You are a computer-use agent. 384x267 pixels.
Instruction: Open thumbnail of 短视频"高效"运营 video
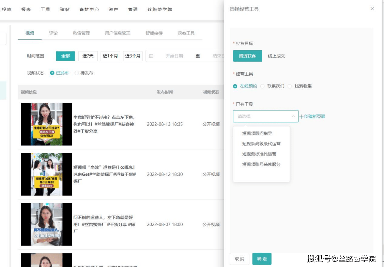click(46, 174)
